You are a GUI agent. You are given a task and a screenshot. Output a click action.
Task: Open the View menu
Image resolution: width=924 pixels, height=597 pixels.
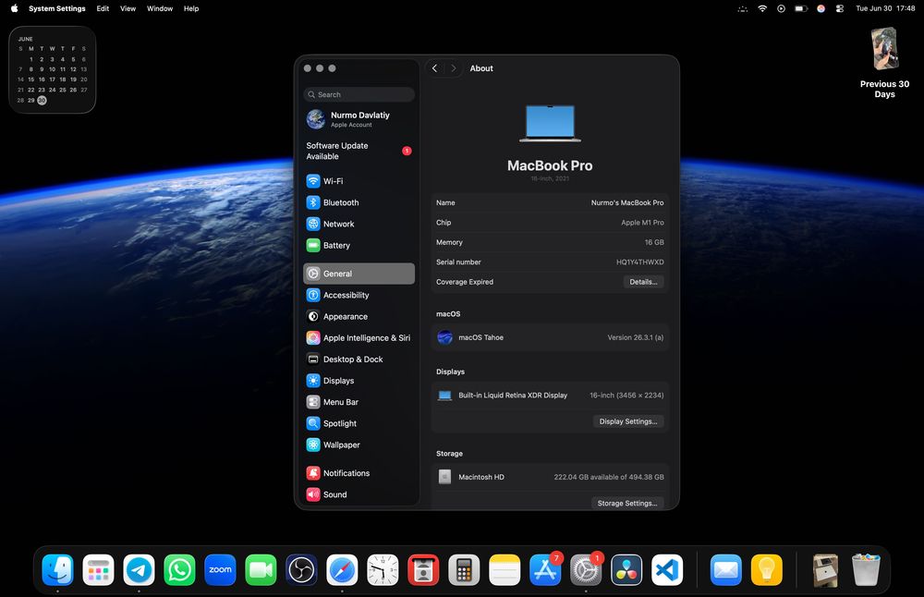coord(128,8)
